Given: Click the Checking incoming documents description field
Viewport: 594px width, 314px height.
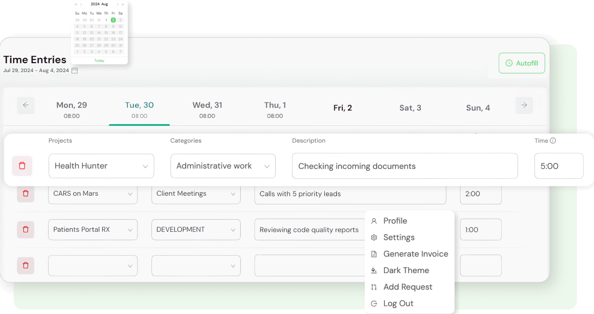Looking at the screenshot, I should [405, 166].
